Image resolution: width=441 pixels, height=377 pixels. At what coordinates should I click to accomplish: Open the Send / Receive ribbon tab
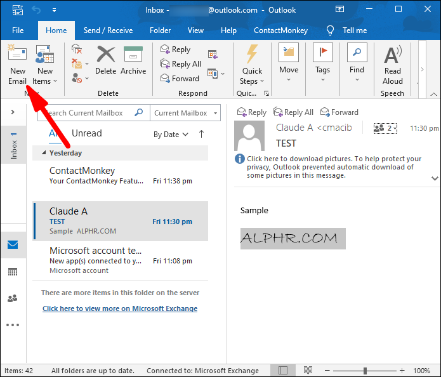(x=108, y=30)
